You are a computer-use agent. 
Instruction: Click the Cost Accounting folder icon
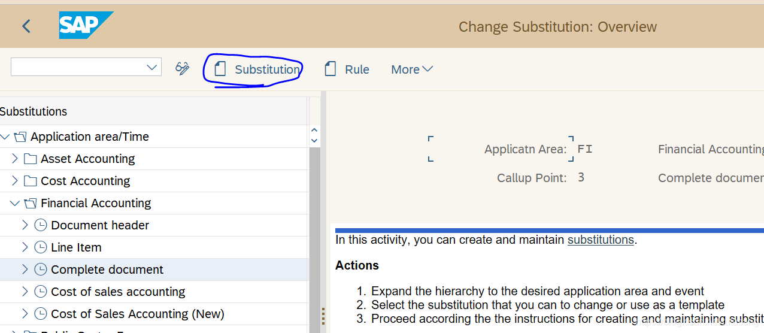[x=30, y=181]
